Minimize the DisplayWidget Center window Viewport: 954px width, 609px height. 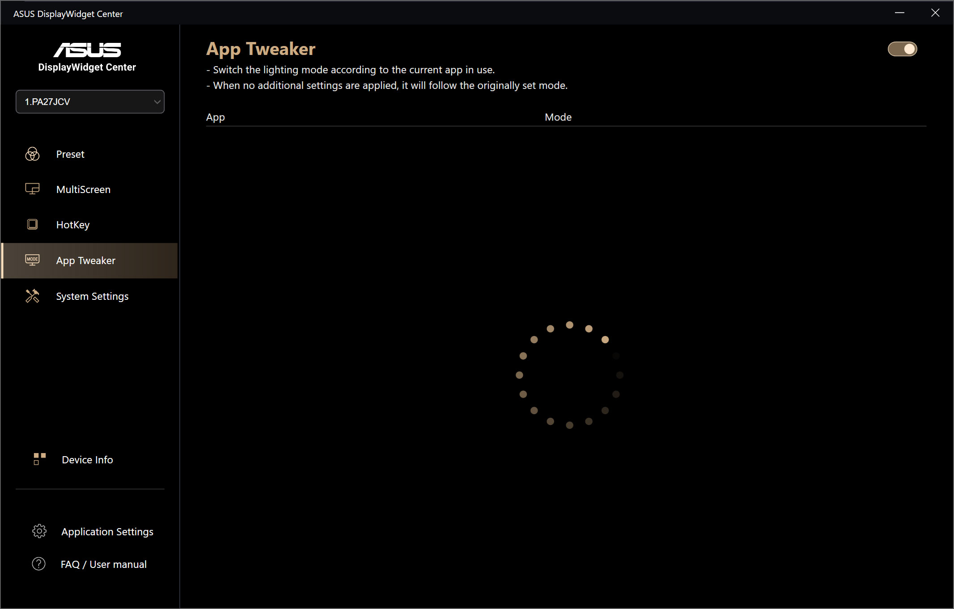click(899, 13)
